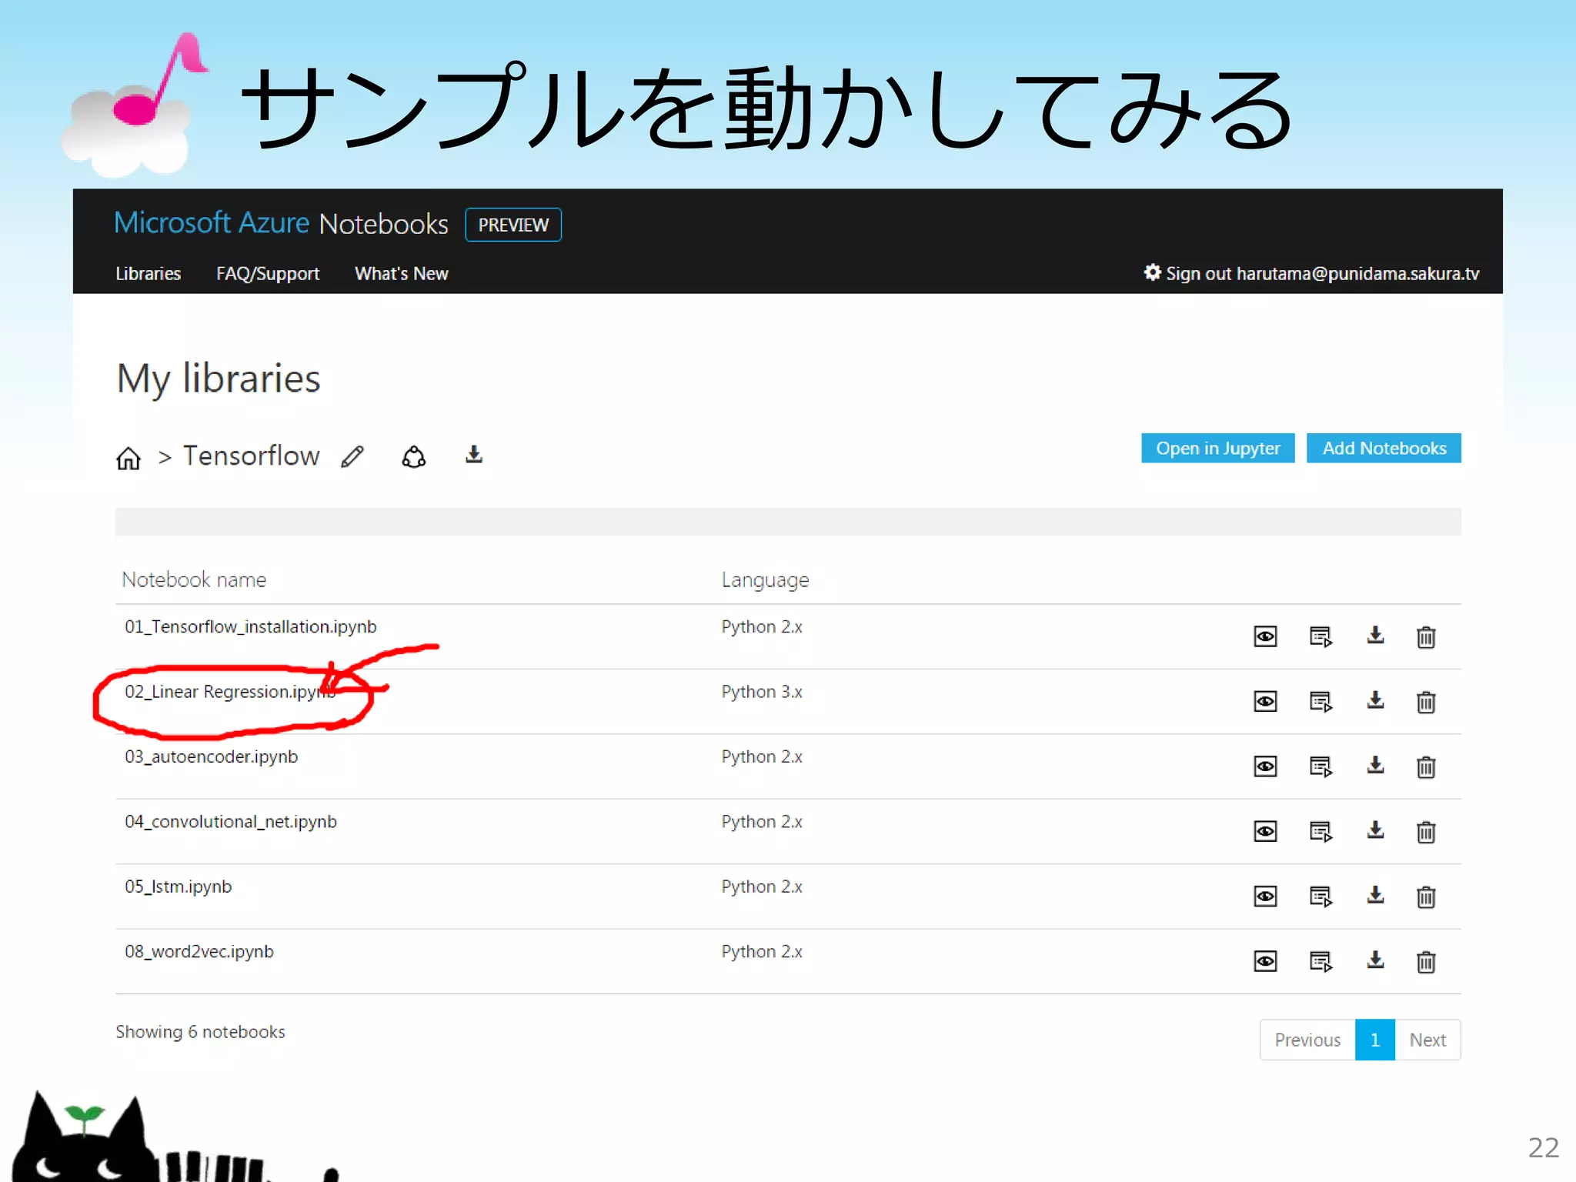
Task: Download 08_word2vec notebook
Action: click(x=1375, y=960)
